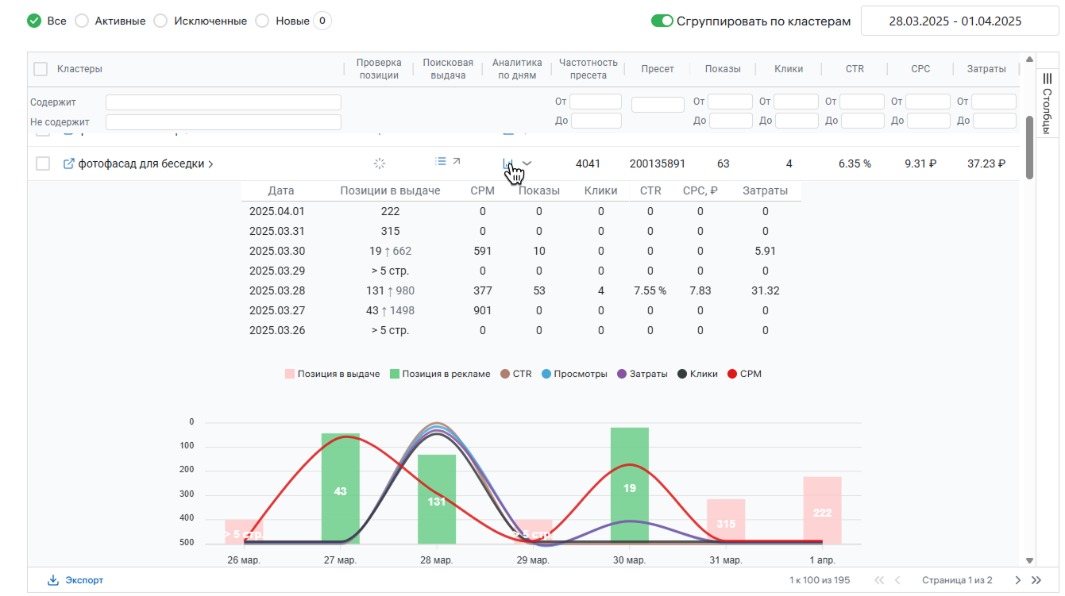
Task: Toggle the CPM series in chart legend
Action: point(744,374)
